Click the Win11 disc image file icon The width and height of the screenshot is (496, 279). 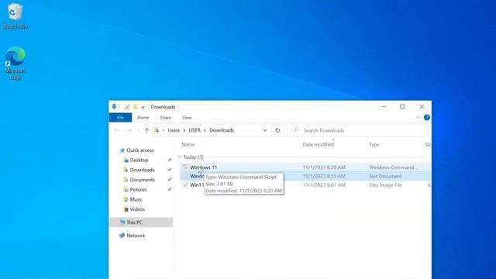(185, 185)
